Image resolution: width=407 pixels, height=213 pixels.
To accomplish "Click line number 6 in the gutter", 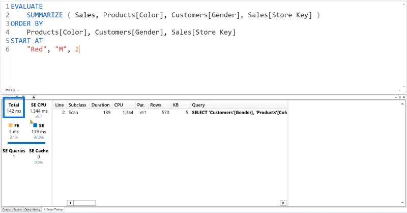I will [x=8, y=49].
